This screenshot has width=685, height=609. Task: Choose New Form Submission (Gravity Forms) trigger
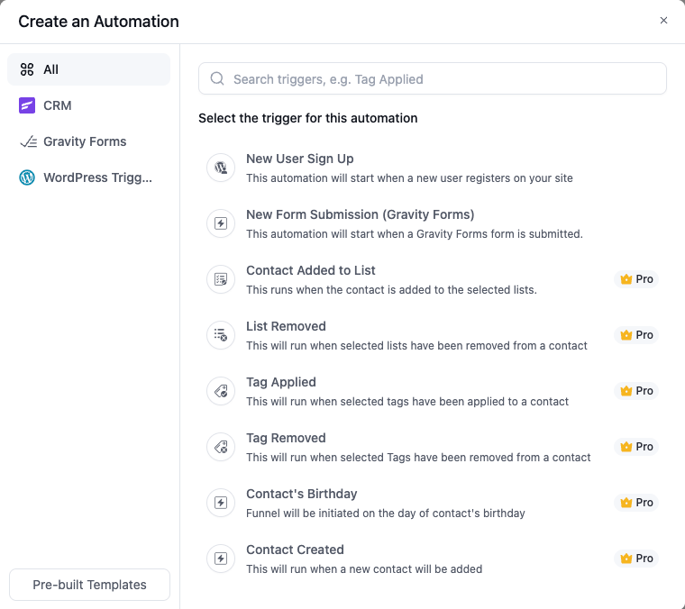click(433, 223)
